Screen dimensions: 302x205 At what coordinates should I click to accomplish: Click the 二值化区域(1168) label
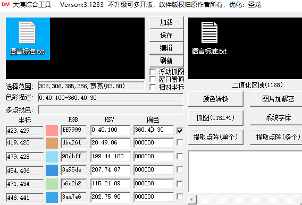coord(257,85)
